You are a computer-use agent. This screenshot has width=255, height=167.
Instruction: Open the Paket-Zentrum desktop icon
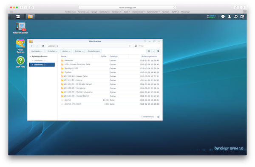tap(20, 46)
